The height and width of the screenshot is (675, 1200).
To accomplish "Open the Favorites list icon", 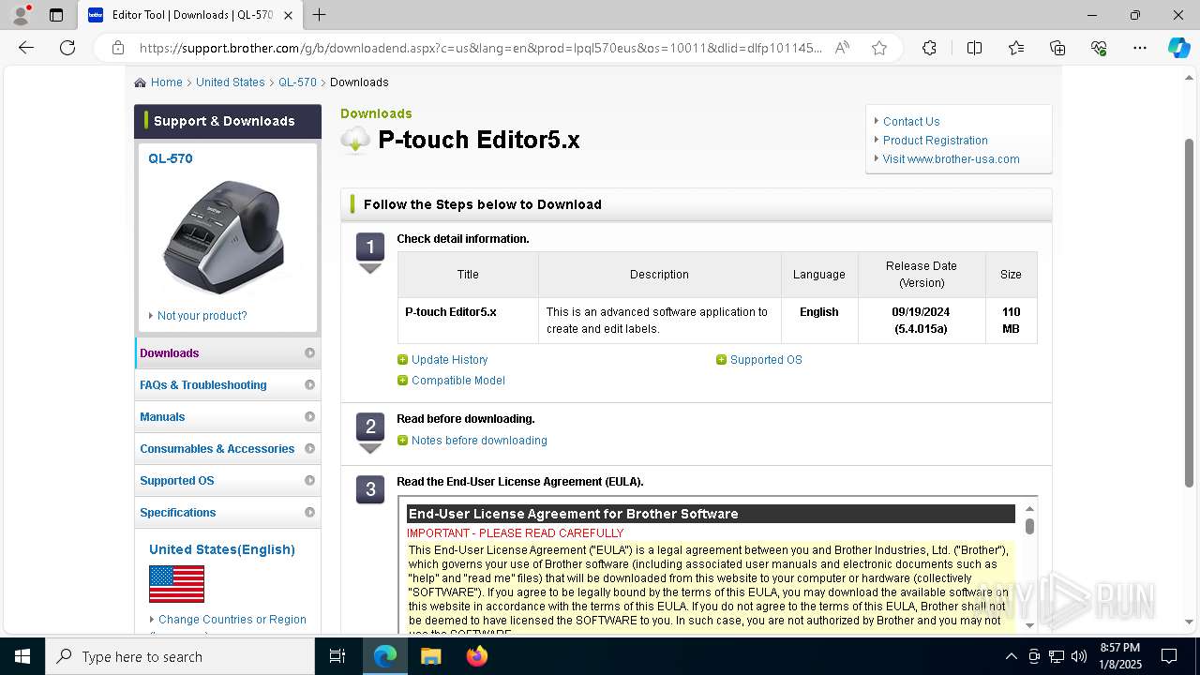I will click(1016, 48).
